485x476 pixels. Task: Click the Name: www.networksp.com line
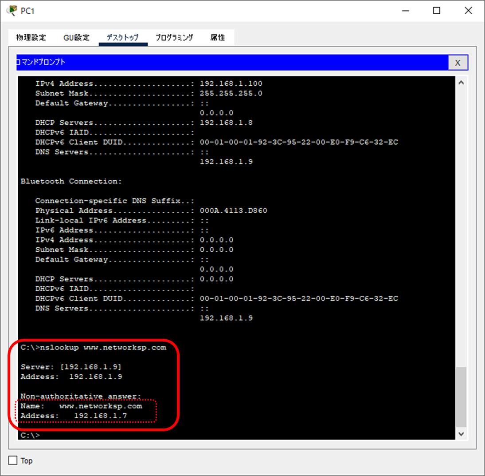pyautogui.click(x=81, y=406)
